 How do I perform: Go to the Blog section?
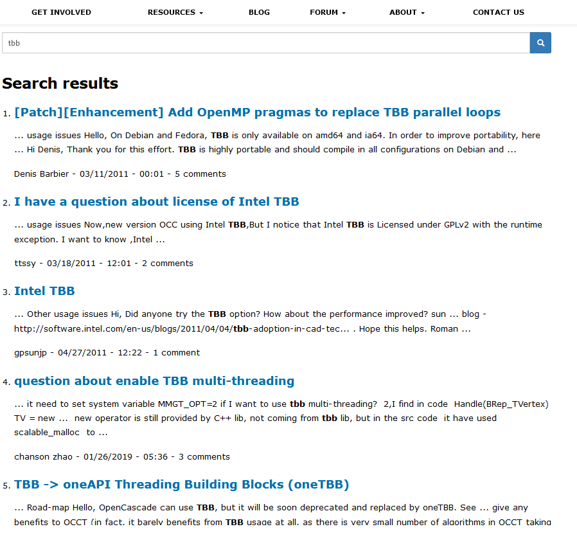click(x=259, y=12)
